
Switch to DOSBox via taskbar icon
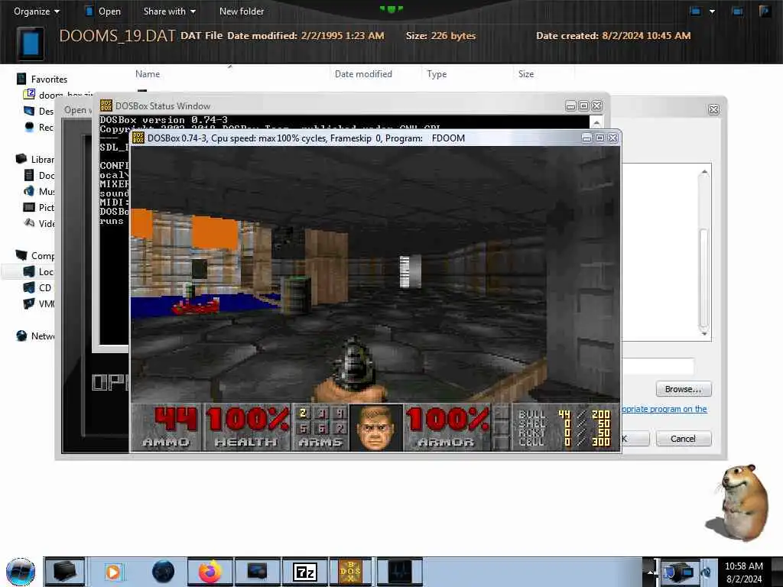tap(350, 572)
